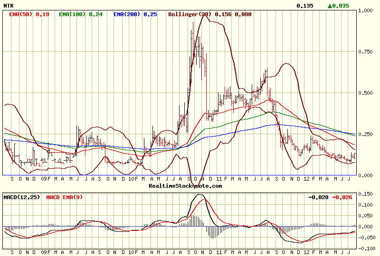Click the 11 year label on MACD time axis
The height and width of the screenshot is (256, 380).
219,252
